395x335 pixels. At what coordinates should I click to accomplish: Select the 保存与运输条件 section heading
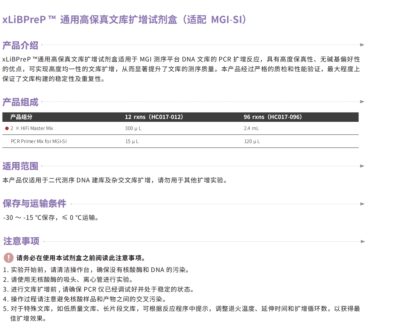coord(34,204)
